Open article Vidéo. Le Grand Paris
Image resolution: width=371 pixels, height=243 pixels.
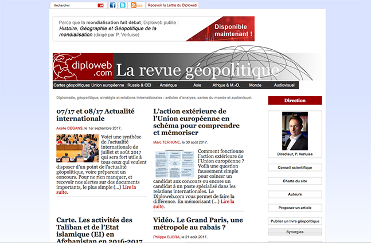[198, 224]
